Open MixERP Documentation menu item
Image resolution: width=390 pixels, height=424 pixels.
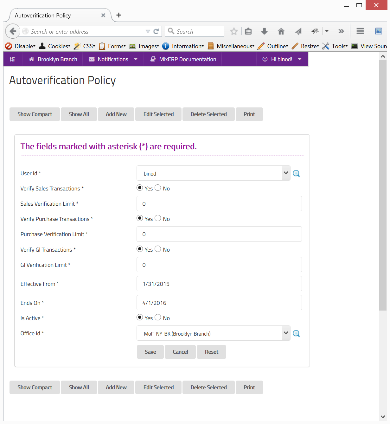click(183, 59)
